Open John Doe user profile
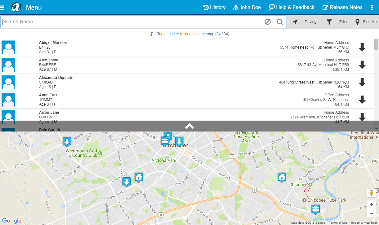Viewport: 379px width, 225px height. (247, 7)
